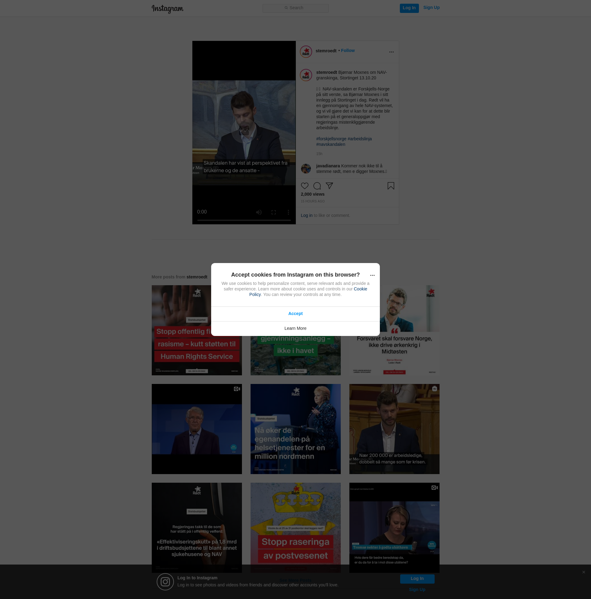The image size is (591, 599).
Task: Click the Instagram logo in header
Action: [x=167, y=9]
